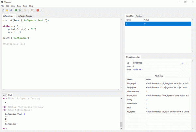Click the Shell scrollbar down arrow
The width and height of the screenshot is (196, 132).
(x=121, y=128)
